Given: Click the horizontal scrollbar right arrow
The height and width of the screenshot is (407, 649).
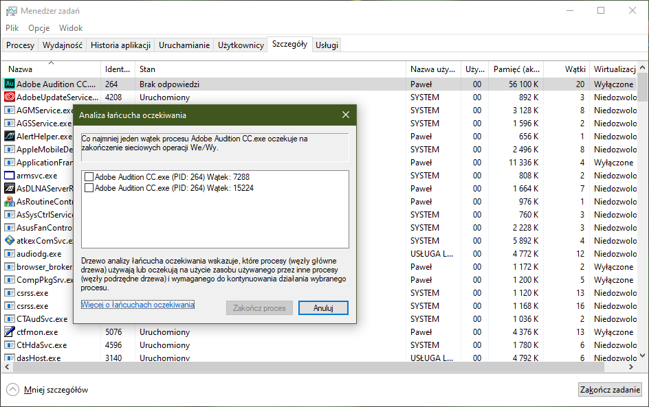Looking at the screenshot, I should coord(631,367).
